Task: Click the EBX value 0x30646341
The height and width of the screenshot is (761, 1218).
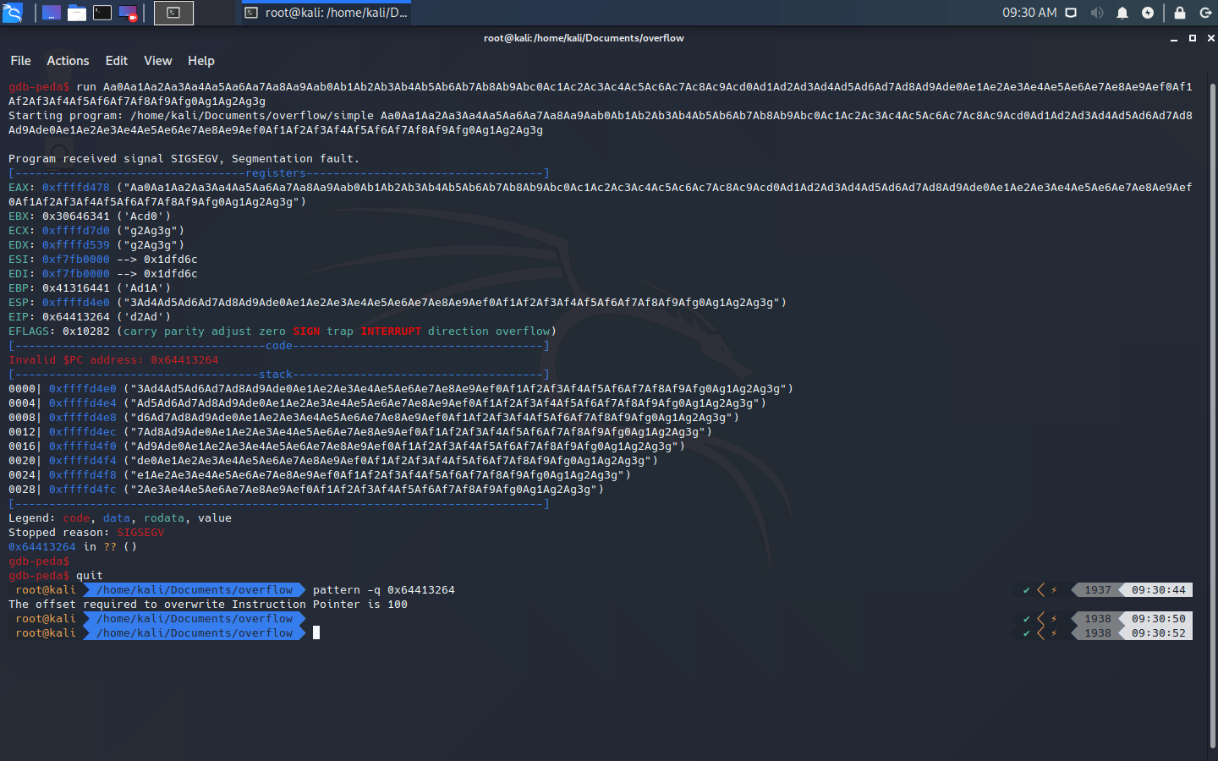Action: (76, 216)
